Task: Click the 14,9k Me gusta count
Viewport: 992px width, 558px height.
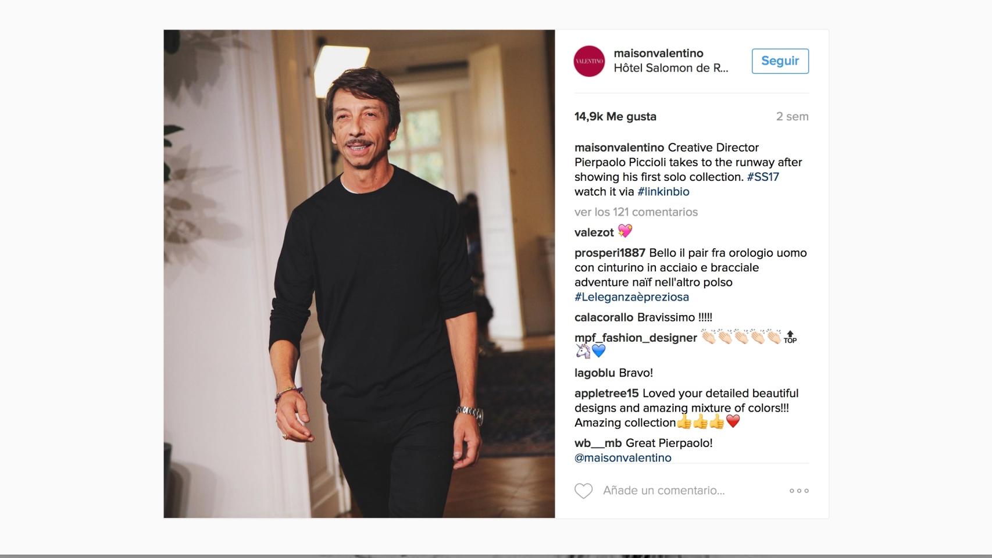Action: (x=615, y=116)
